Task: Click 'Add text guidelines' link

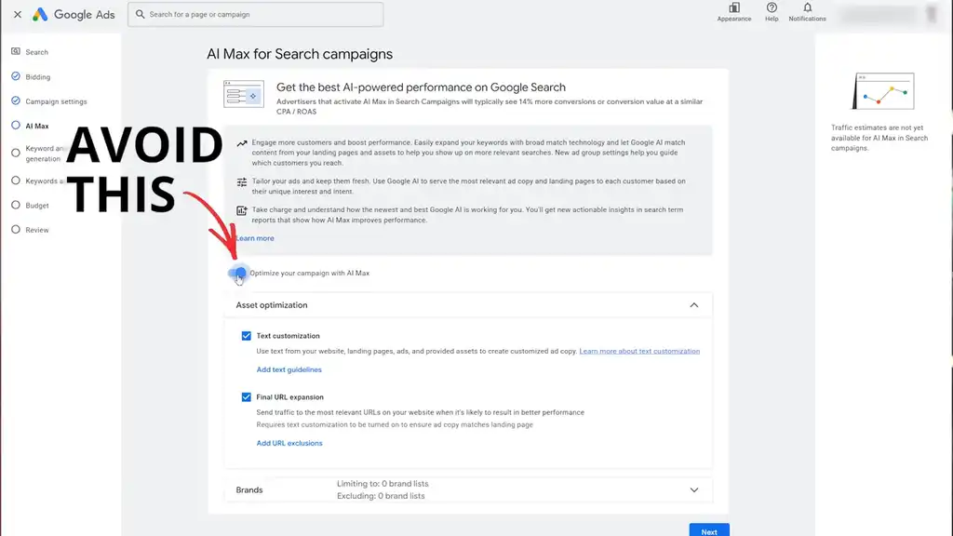Action: pos(289,369)
